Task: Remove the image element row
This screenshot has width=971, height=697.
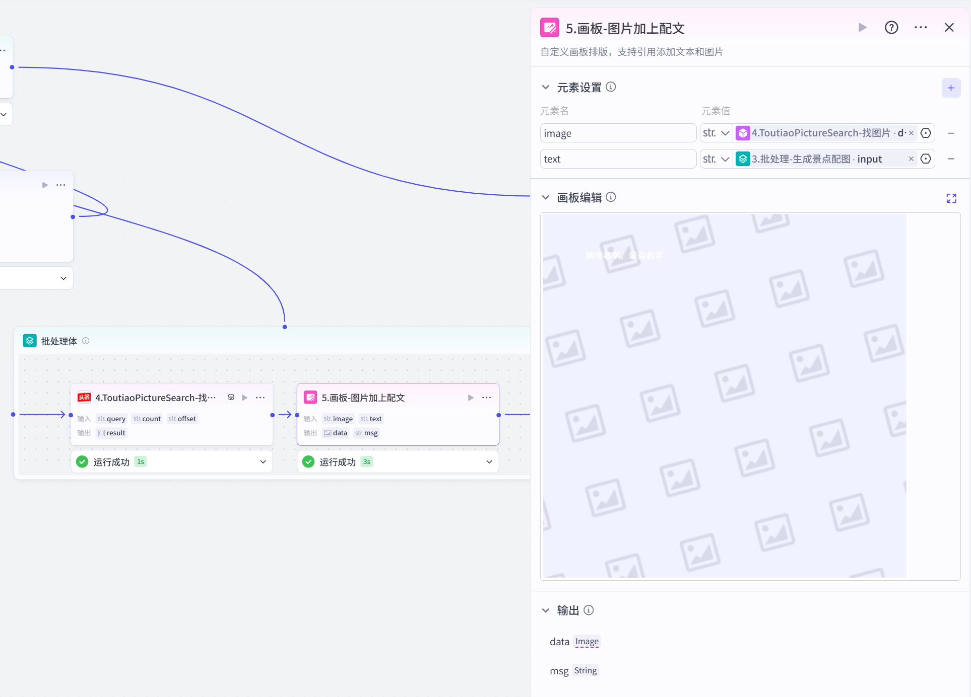Action: (x=950, y=133)
